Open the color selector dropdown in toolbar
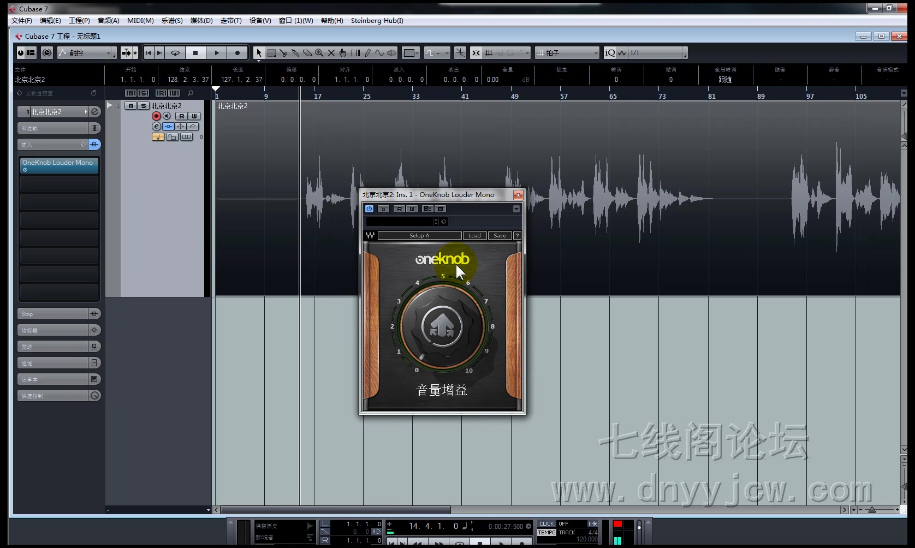This screenshot has height=548, width=915. pos(411,53)
